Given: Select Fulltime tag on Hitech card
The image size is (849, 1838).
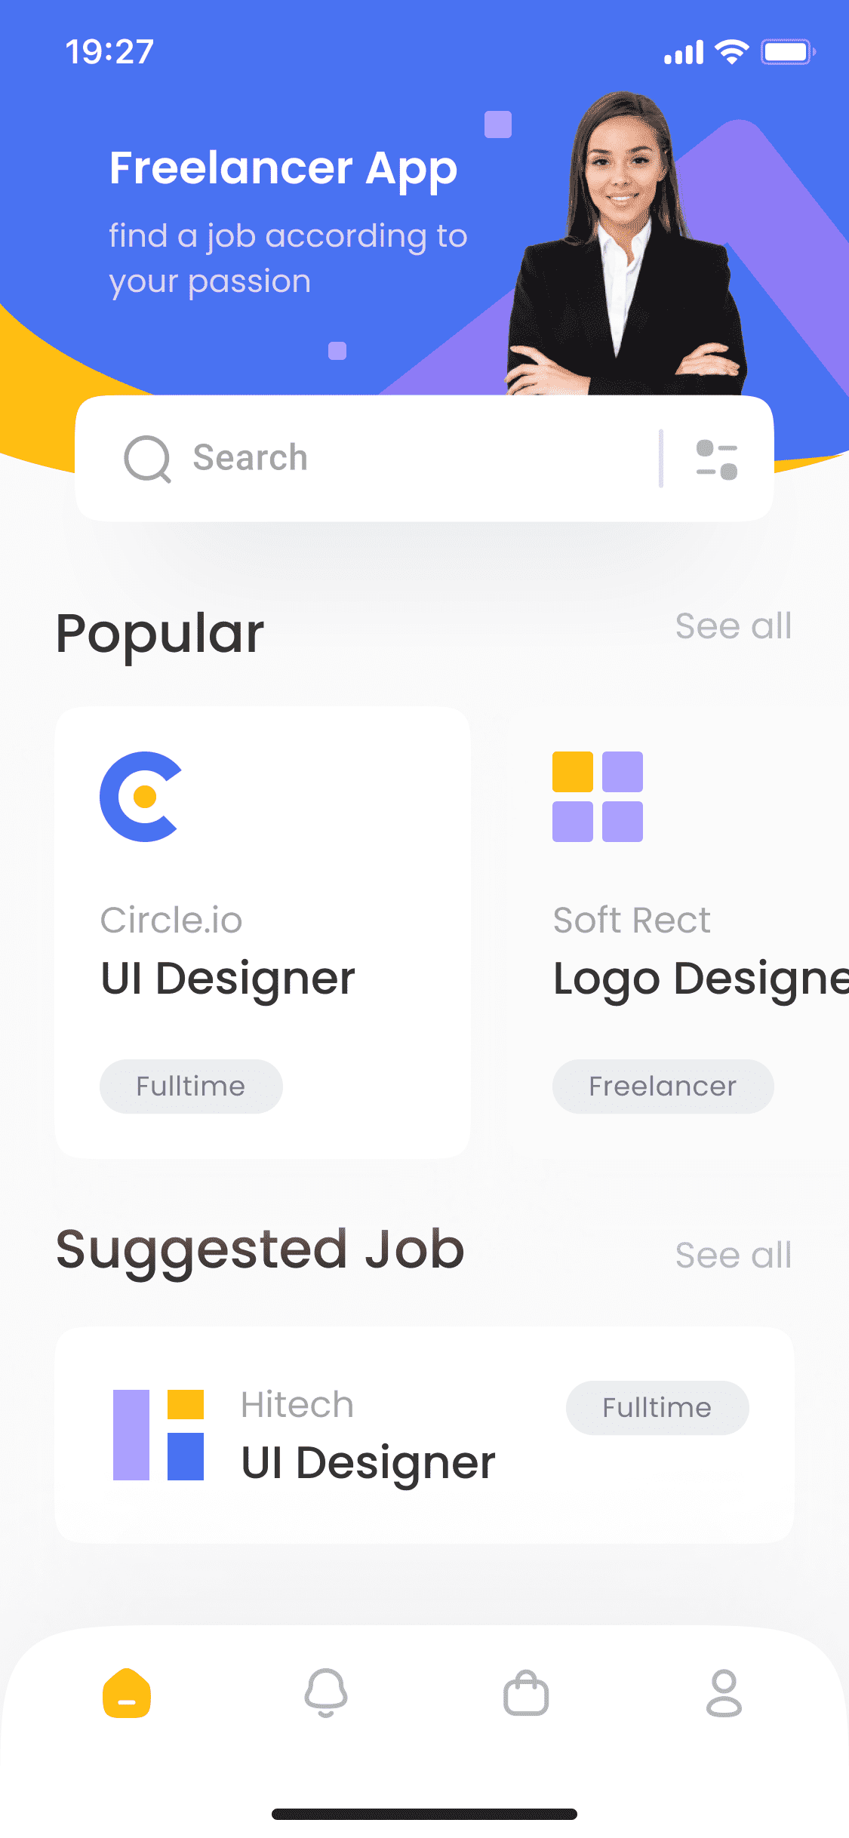Looking at the screenshot, I should 657,1408.
